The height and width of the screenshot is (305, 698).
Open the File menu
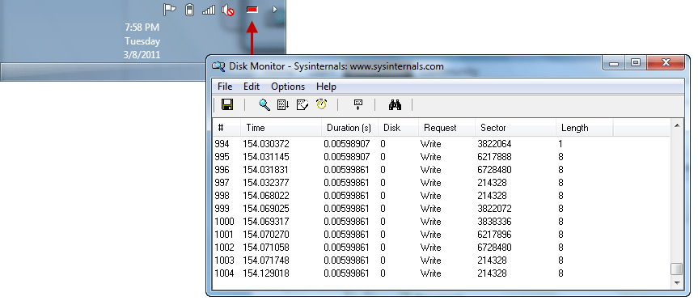pyautogui.click(x=225, y=87)
